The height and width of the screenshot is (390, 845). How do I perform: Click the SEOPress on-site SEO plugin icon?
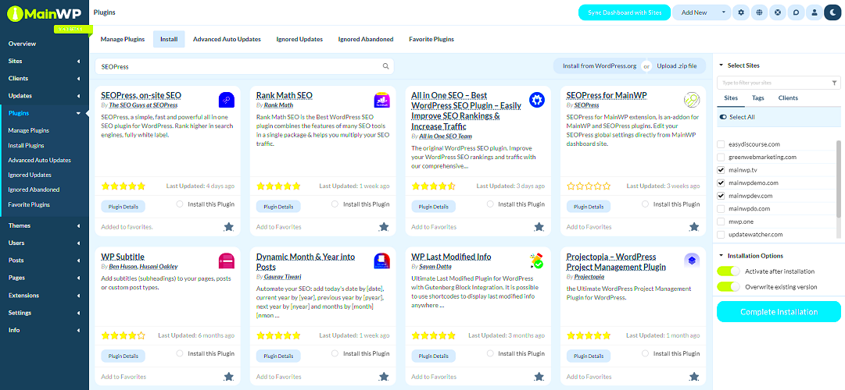coord(227,100)
